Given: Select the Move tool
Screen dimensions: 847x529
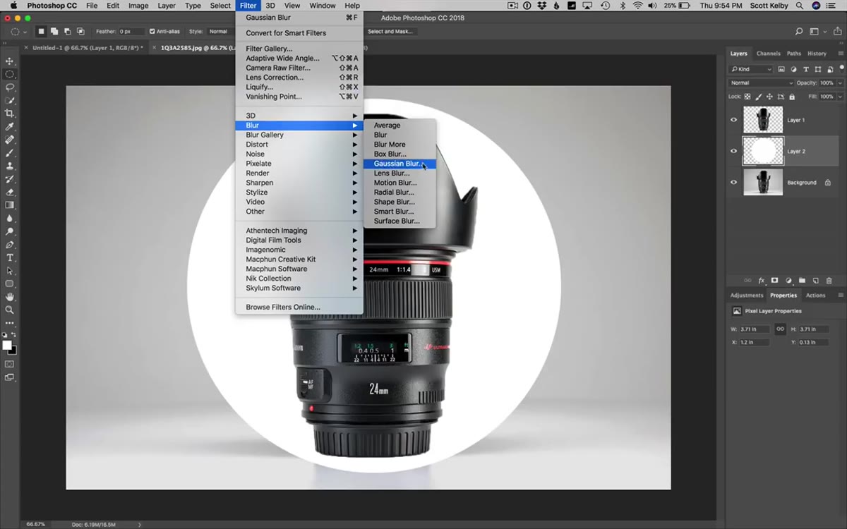Looking at the screenshot, I should click(10, 61).
